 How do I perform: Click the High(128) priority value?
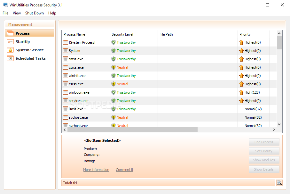point(252,92)
